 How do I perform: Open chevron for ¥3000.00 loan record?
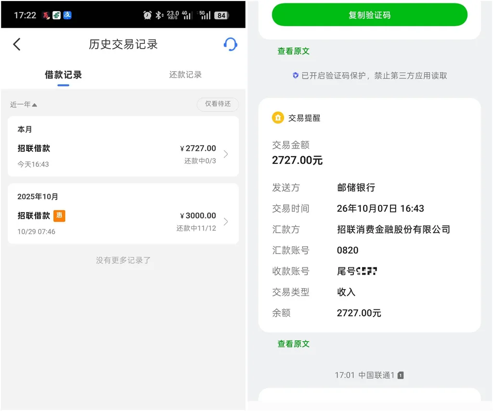point(226,222)
